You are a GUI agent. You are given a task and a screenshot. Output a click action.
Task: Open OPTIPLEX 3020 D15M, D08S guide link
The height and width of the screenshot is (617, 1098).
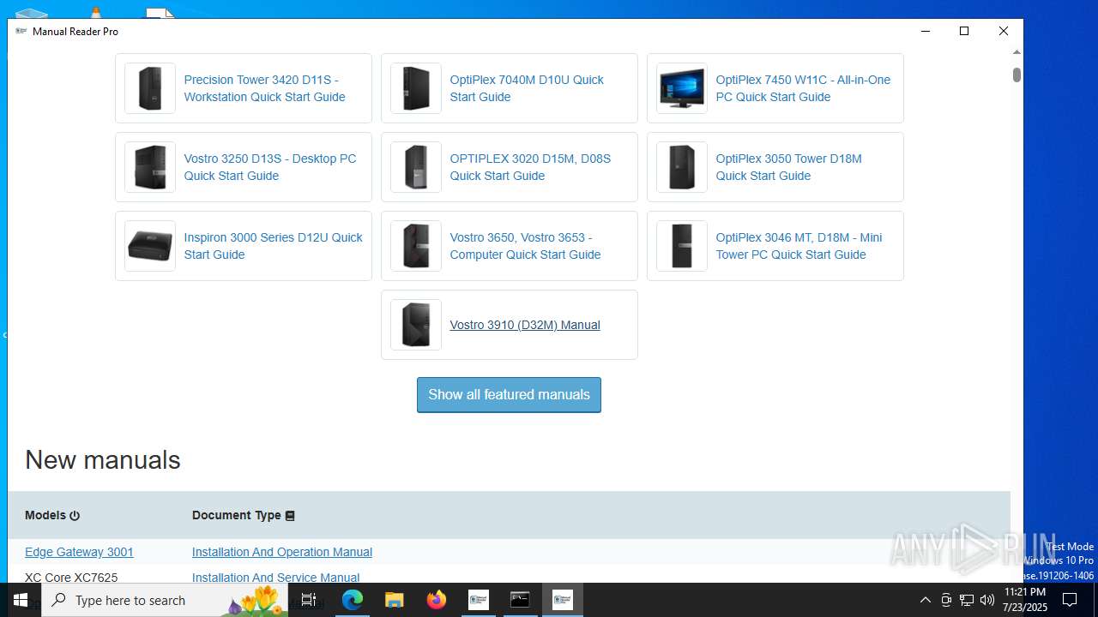[530, 167]
